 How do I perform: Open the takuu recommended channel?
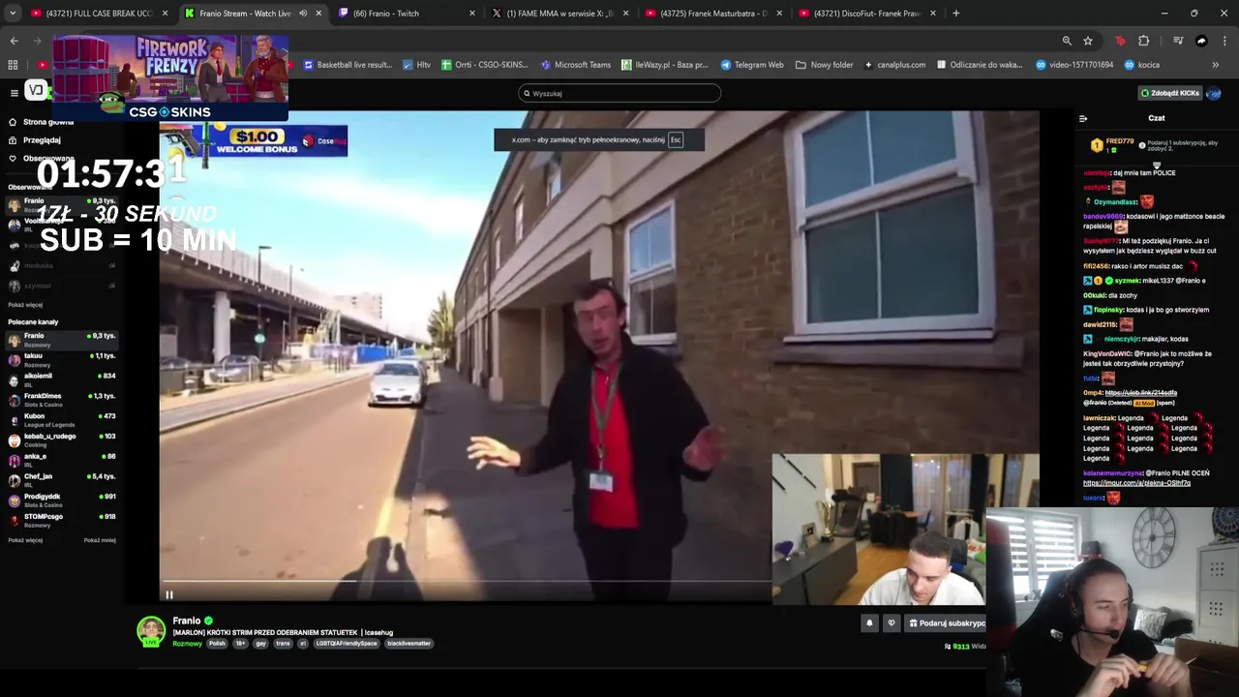click(x=63, y=359)
